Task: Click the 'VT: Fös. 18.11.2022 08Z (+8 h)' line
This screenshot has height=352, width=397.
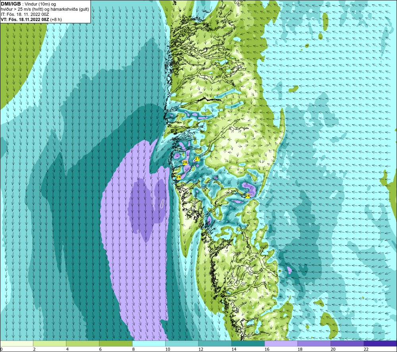Action: click(31, 19)
